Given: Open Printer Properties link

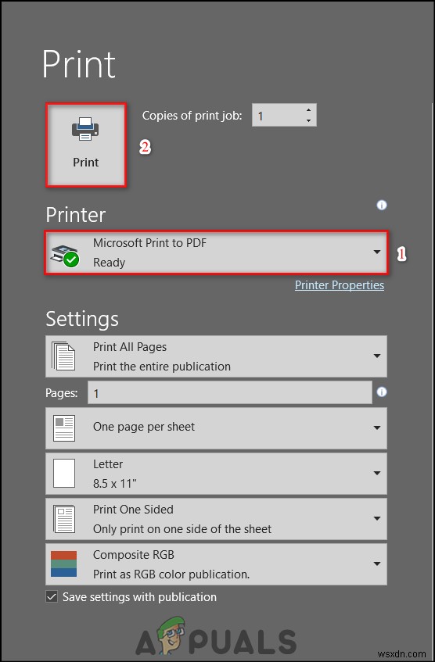Looking at the screenshot, I should pos(340,285).
